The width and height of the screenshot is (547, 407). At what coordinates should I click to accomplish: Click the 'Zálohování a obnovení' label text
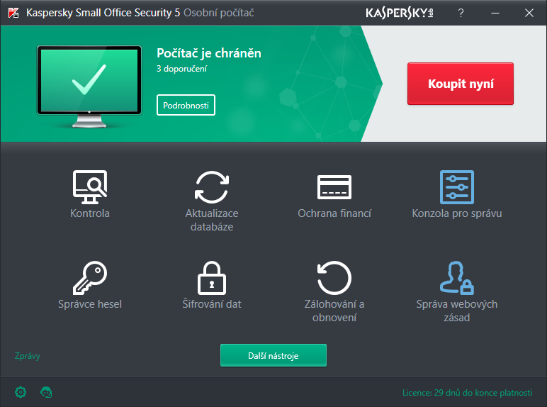[x=334, y=311]
